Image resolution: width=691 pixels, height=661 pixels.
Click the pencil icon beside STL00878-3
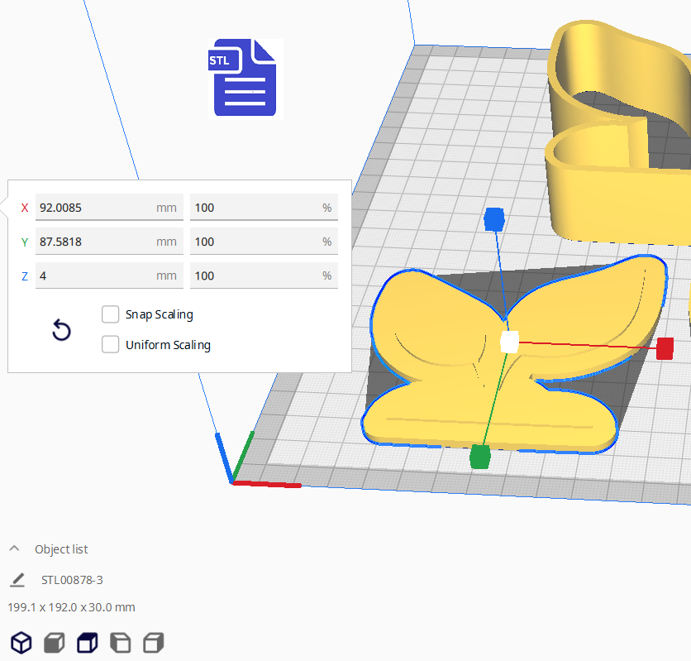click(17, 580)
